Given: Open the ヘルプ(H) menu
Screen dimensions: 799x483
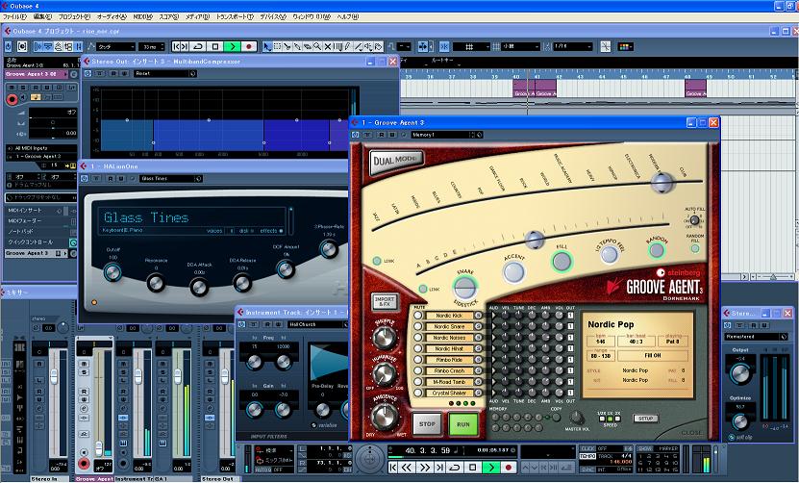Looking at the screenshot, I should pyautogui.click(x=347, y=16).
